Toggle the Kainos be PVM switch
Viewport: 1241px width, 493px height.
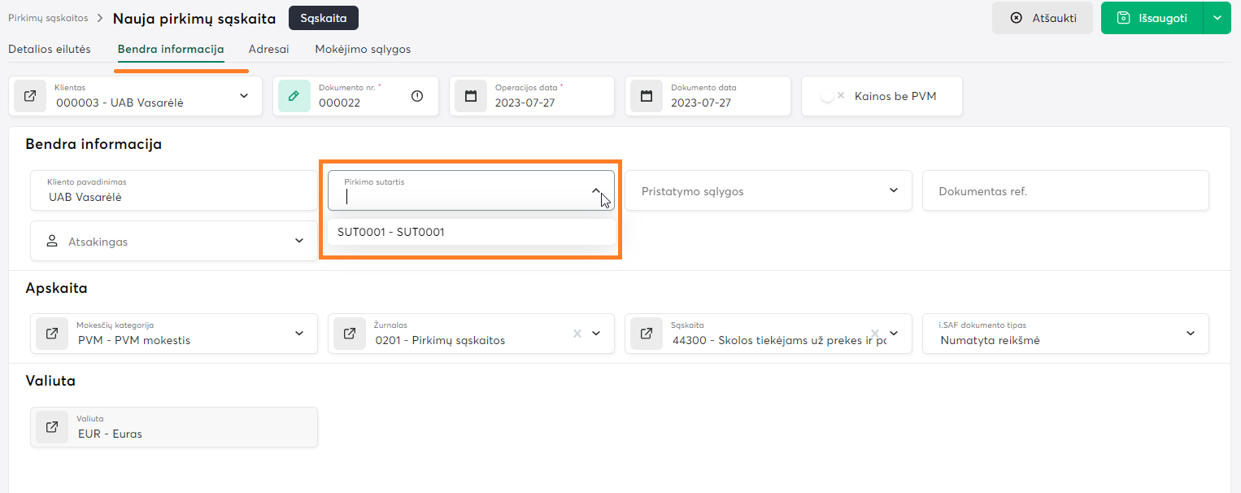[832, 96]
